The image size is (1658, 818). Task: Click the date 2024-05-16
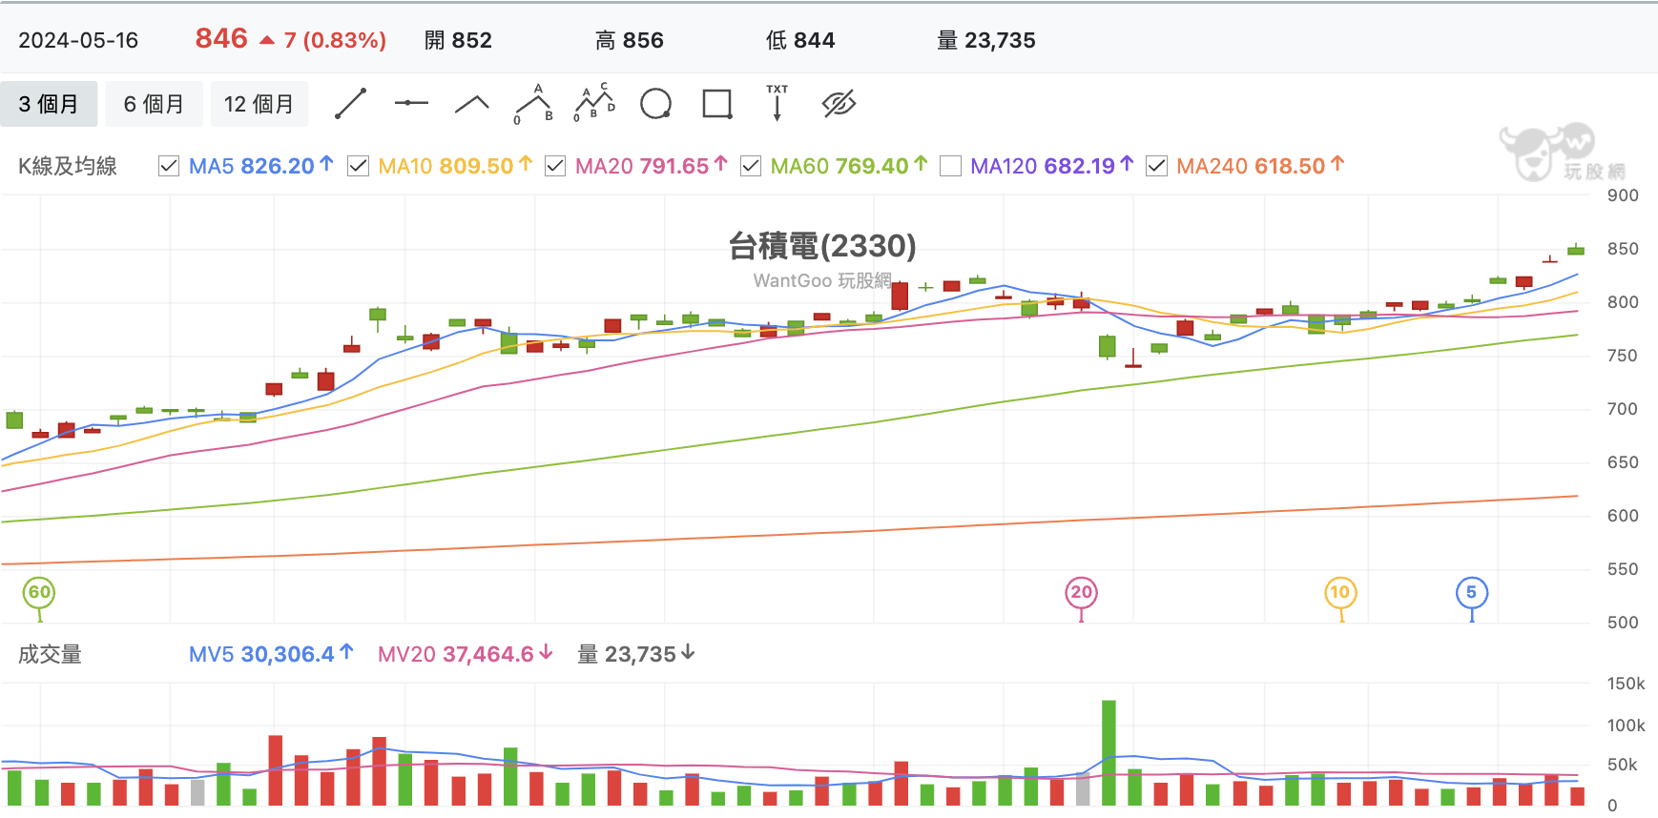(x=78, y=40)
